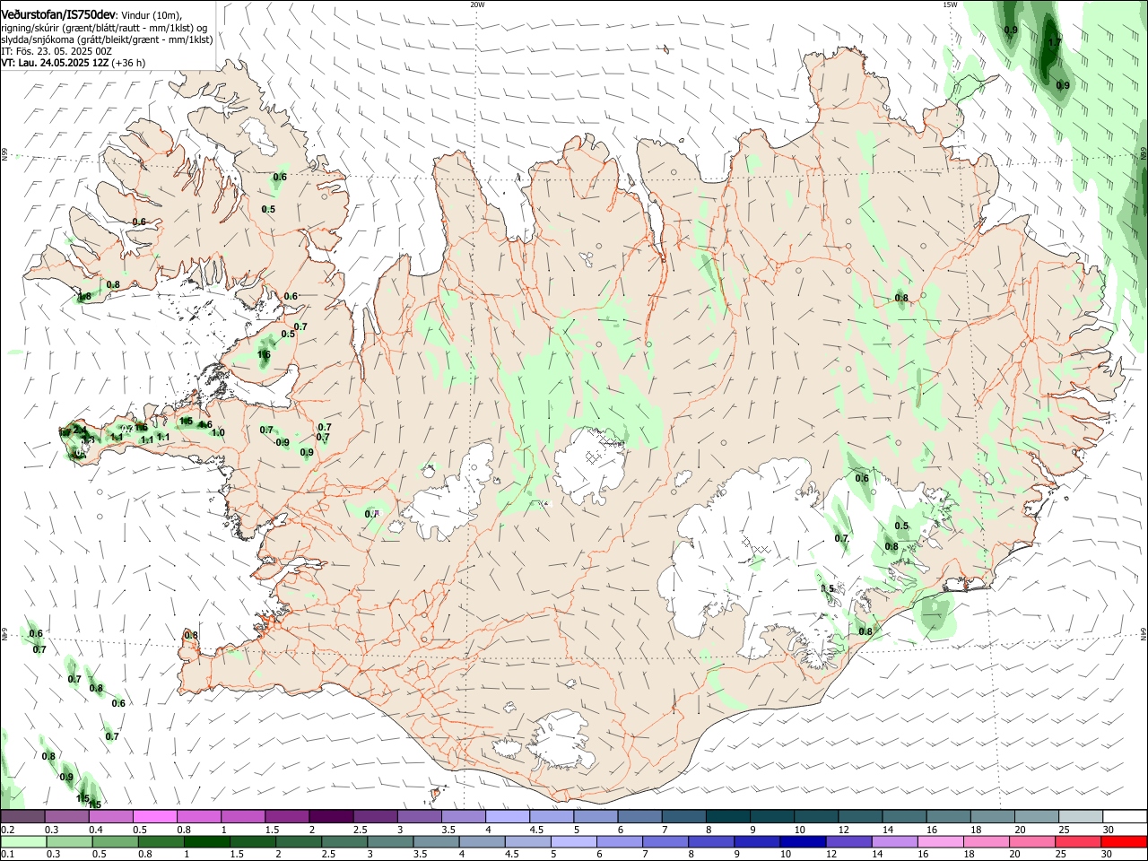This screenshot has width=1148, height=861.
Task: Pick the pale grey 25 swatch in snow legend
Action: click(x=1080, y=817)
